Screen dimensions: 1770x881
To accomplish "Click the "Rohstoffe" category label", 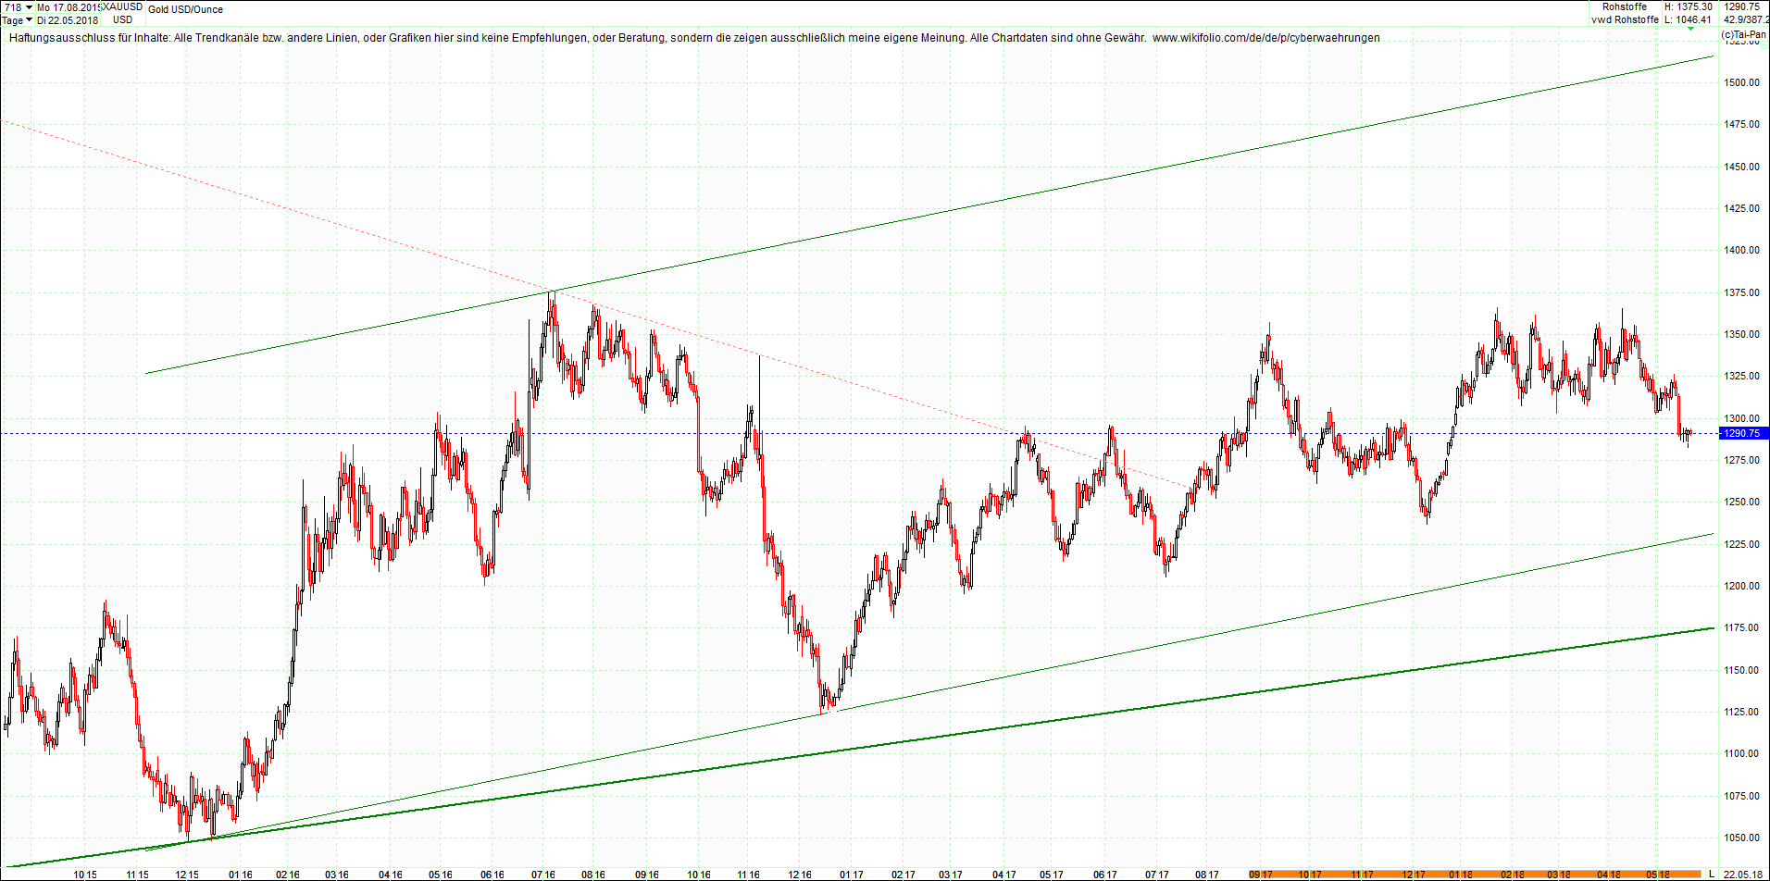I will coord(1627,6).
